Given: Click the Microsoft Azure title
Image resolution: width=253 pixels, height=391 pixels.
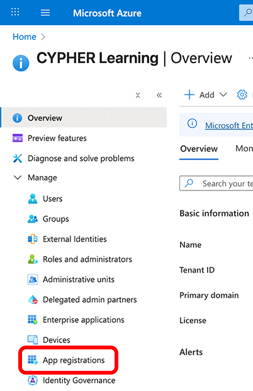Looking at the screenshot, I should coord(107,13).
